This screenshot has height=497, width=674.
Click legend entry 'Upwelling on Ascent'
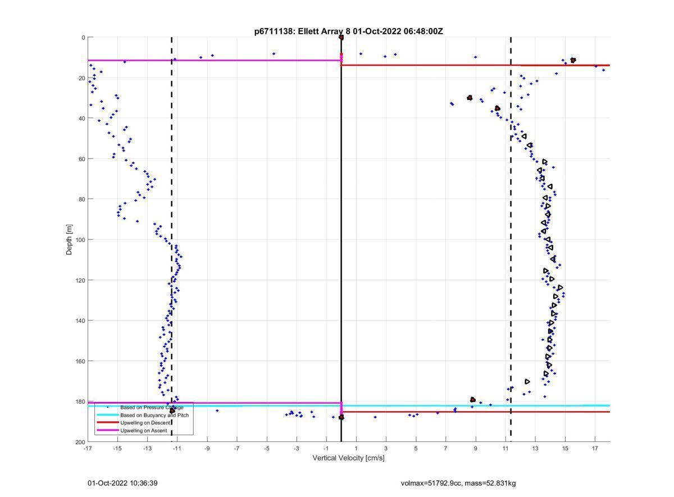point(144,430)
